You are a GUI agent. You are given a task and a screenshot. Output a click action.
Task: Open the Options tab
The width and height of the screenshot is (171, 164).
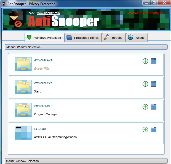coord(114,38)
